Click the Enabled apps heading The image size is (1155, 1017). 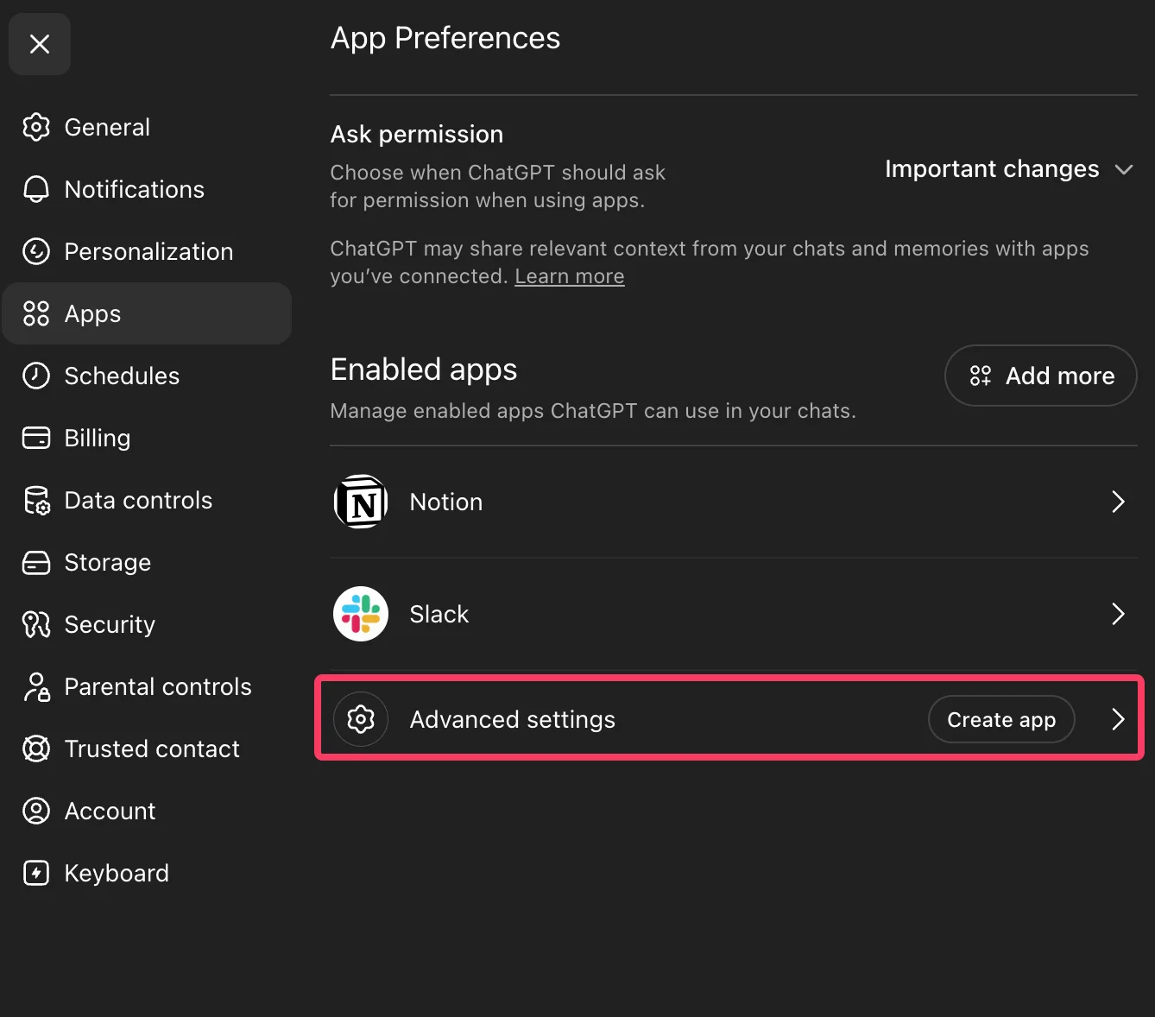424,370
